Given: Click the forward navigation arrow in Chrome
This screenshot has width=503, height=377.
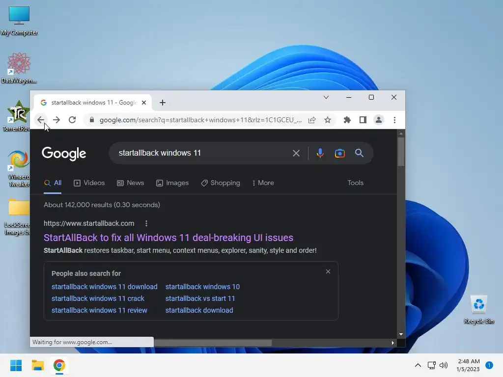Looking at the screenshot, I should 56,120.
